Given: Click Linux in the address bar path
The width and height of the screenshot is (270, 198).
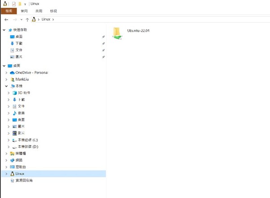Looking at the screenshot, I should [45, 19].
